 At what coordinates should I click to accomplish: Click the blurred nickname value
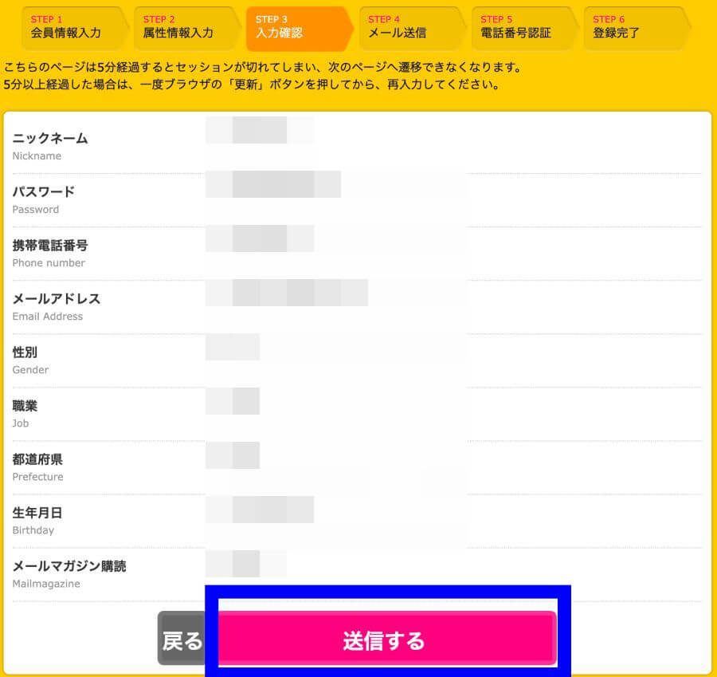[x=260, y=130]
